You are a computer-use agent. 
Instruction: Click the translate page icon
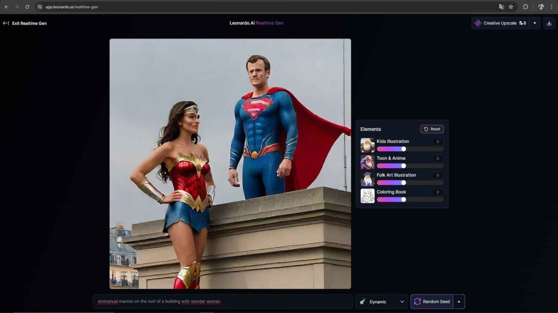point(501,7)
